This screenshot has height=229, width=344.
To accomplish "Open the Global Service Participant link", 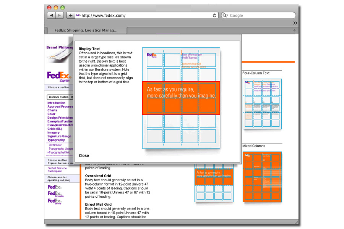I will click(x=57, y=169).
